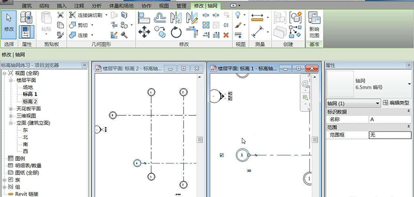Switch to the 注释 ribbon tab
Screen dimensions: 414x197
[x=79, y=6]
